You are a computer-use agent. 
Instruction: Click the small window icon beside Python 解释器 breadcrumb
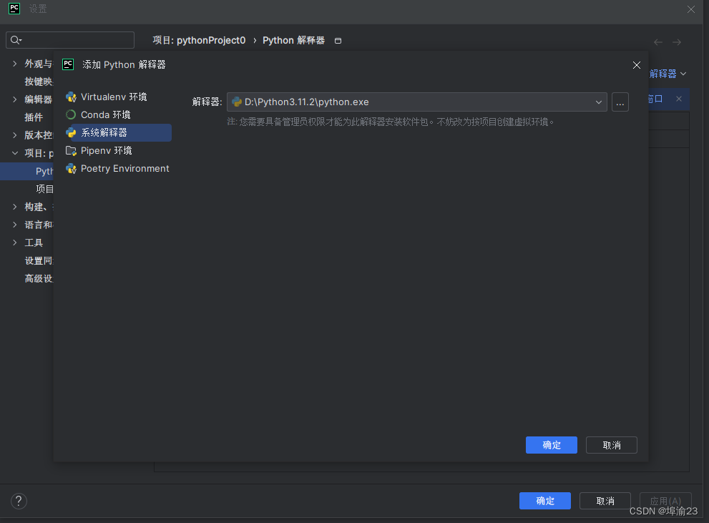338,41
